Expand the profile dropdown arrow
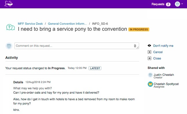This screenshot has height=114, width=187. 182,4
